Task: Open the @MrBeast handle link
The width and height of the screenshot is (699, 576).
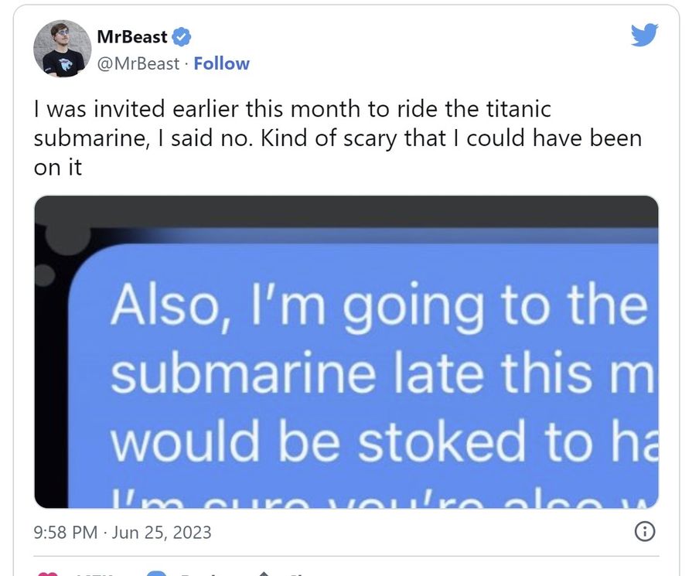Action: 138,63
